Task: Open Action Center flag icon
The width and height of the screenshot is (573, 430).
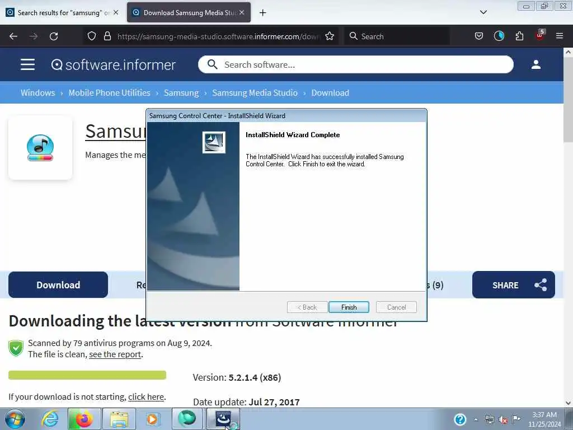Action: pos(516,419)
